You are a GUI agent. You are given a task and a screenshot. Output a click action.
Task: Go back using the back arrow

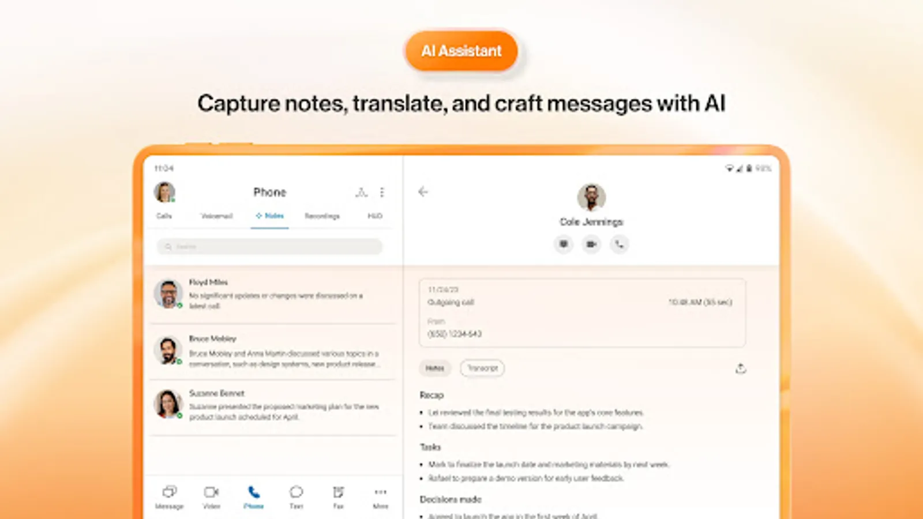tap(423, 192)
